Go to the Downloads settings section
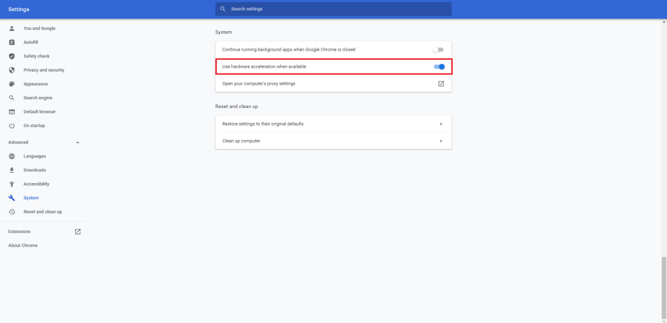The height and width of the screenshot is (323, 667). pyautogui.click(x=35, y=170)
